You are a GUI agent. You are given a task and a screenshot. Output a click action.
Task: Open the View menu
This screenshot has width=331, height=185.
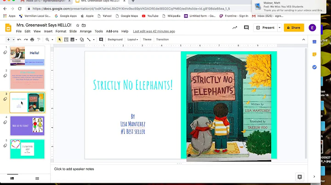point(37,31)
